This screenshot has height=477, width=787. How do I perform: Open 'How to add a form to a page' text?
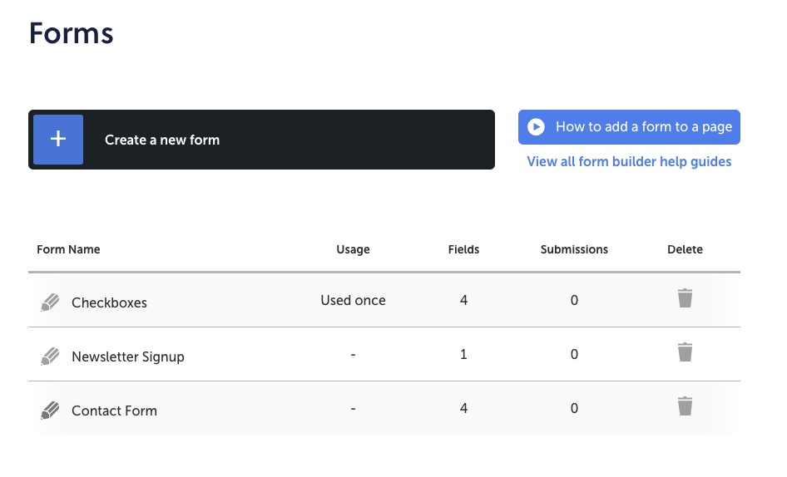644,127
